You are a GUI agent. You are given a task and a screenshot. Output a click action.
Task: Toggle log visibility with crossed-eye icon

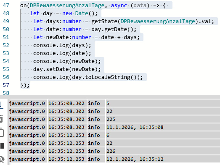click(2, 159)
